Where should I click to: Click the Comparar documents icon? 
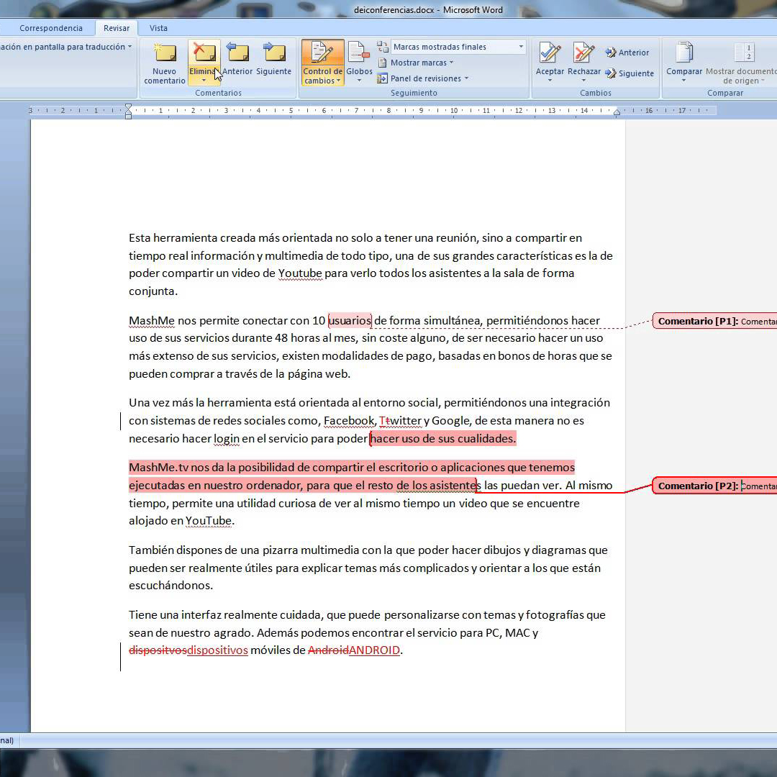[x=684, y=52]
